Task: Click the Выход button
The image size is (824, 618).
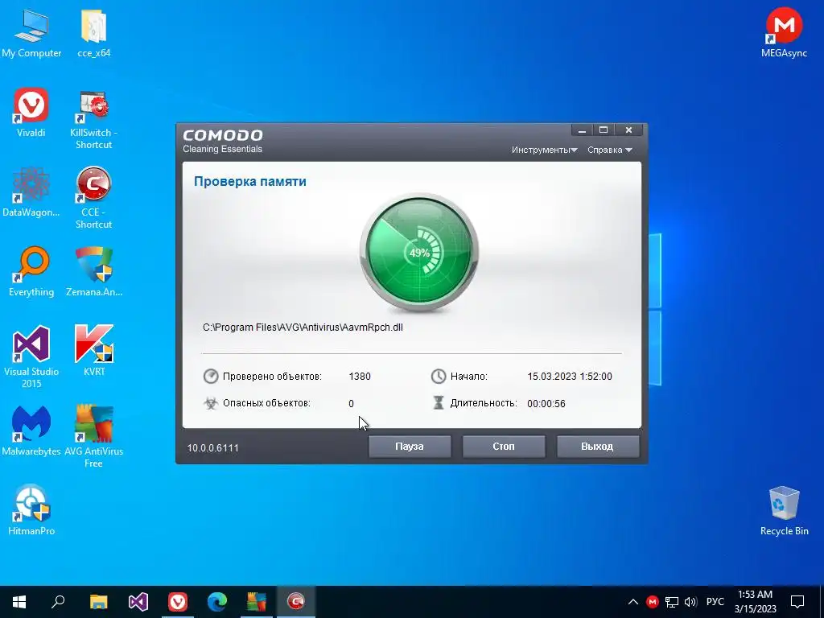Action: click(x=598, y=446)
